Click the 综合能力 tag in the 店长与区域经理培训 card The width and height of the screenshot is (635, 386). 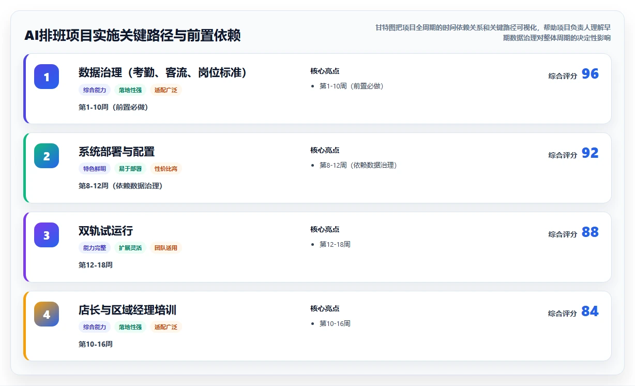95,327
